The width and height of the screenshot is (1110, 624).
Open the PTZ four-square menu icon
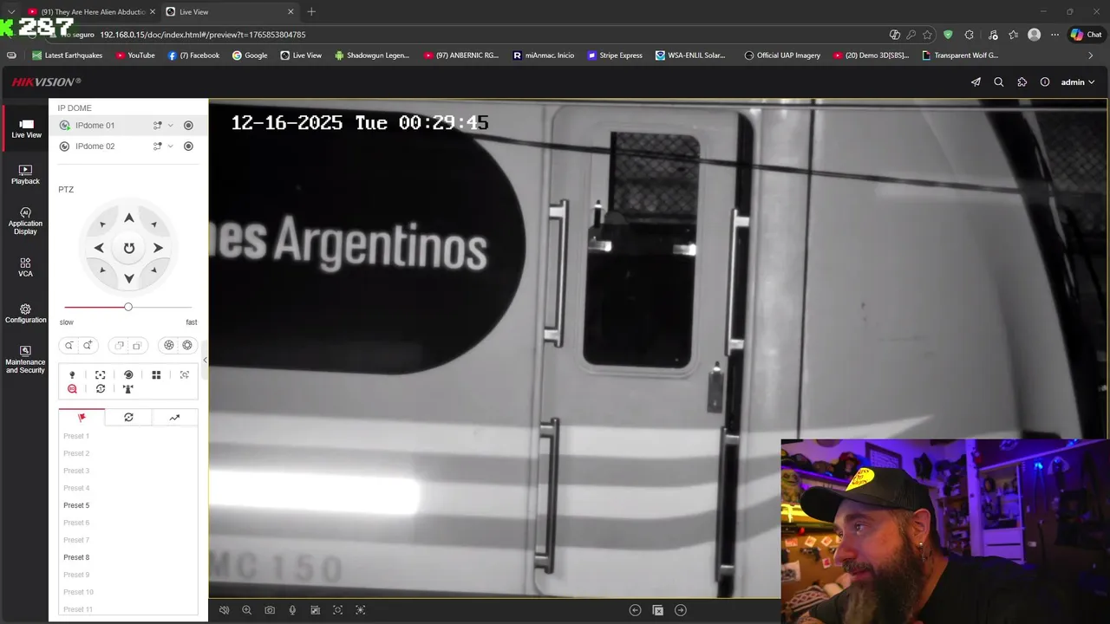pos(156,375)
